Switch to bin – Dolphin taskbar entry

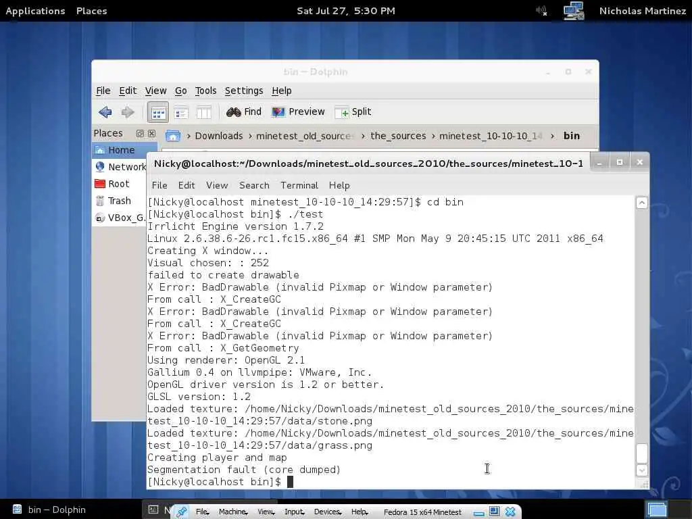[49, 510]
